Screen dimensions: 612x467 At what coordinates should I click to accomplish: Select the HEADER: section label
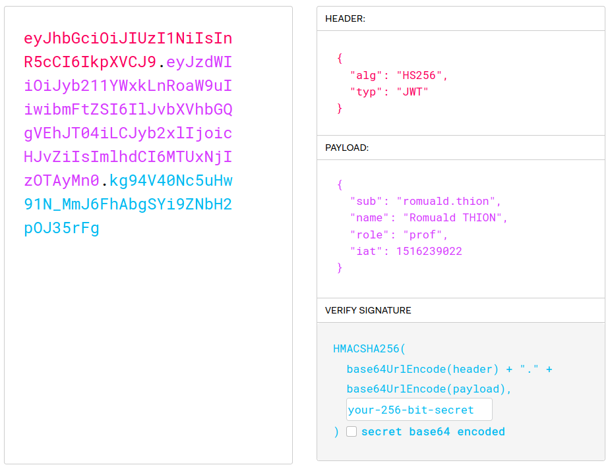[x=345, y=19]
